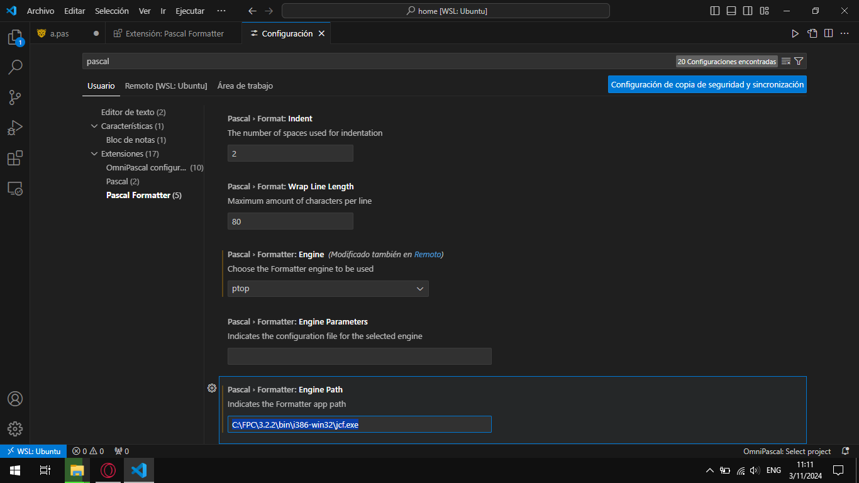Open the Search view in activity bar
The width and height of the screenshot is (859, 483).
[x=15, y=67]
